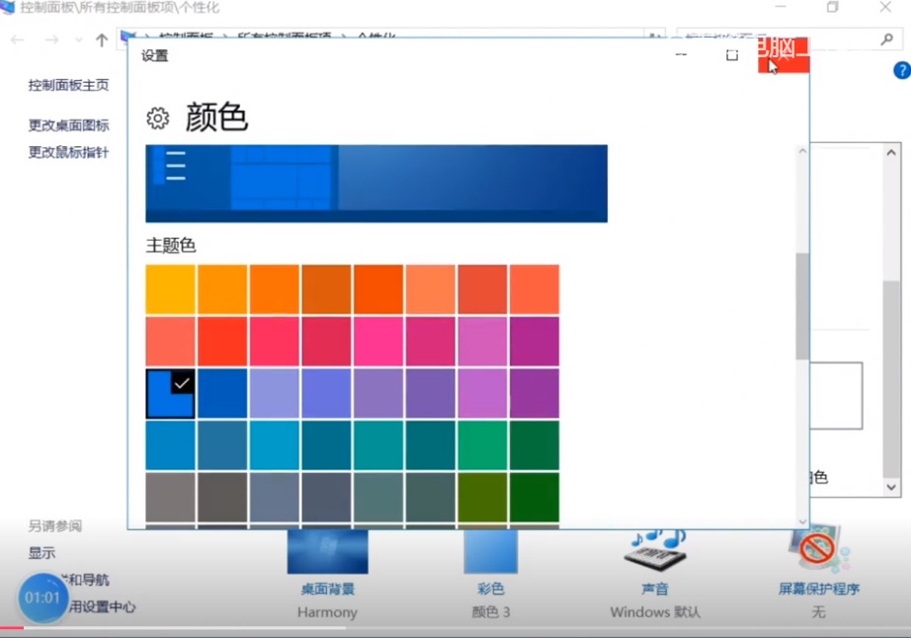Screen dimensions: 911x638
Task: Open 控制面板主页 link
Action: point(68,85)
